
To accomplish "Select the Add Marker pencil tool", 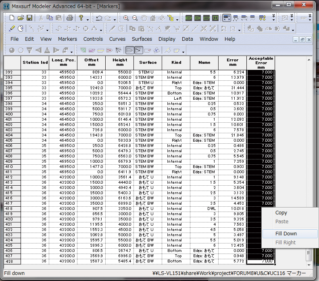I will click(x=12, y=29).
